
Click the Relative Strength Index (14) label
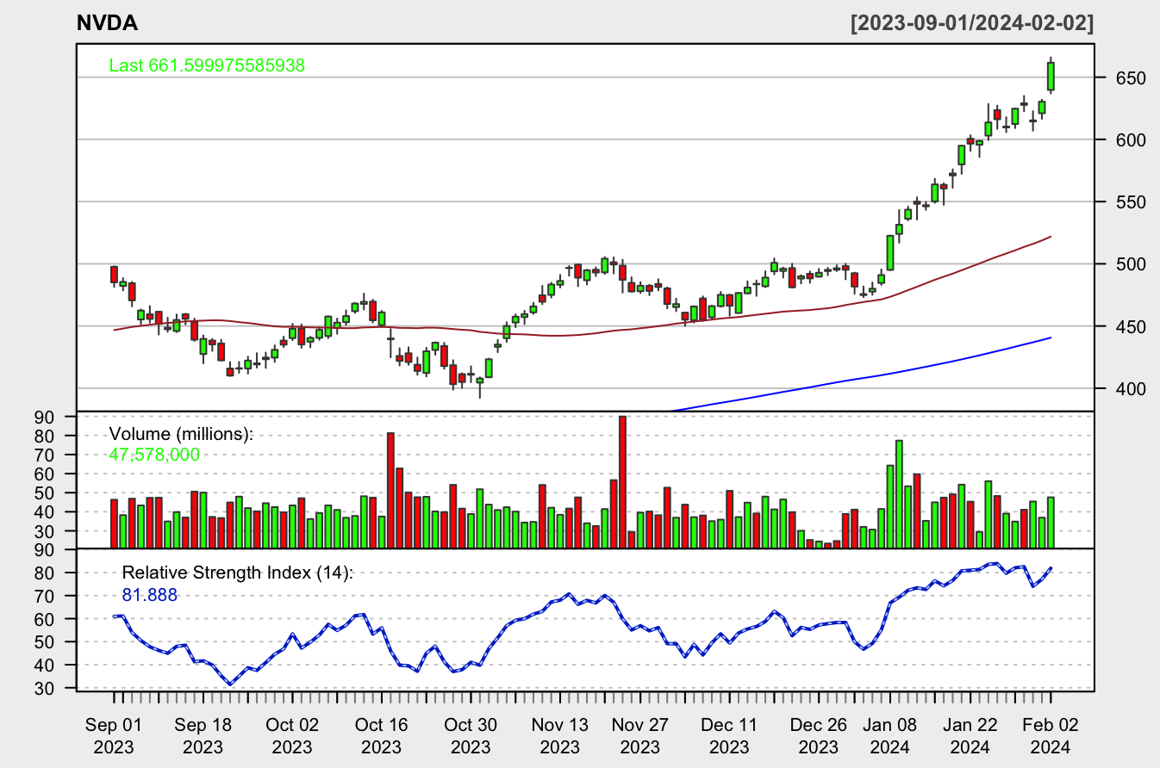click(238, 573)
